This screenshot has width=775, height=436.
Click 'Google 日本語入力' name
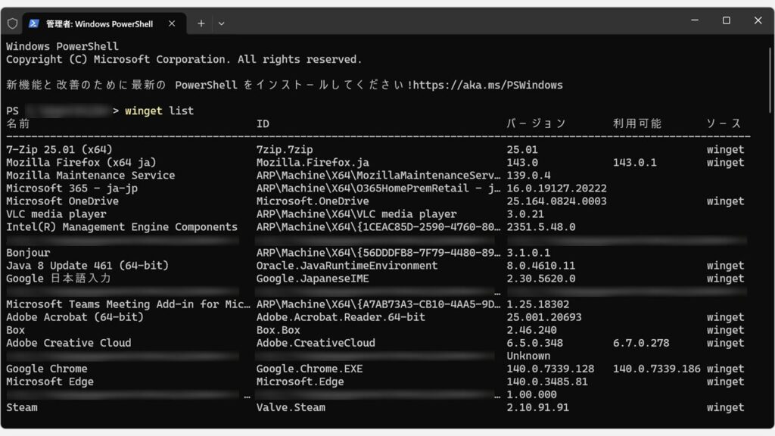(x=59, y=278)
